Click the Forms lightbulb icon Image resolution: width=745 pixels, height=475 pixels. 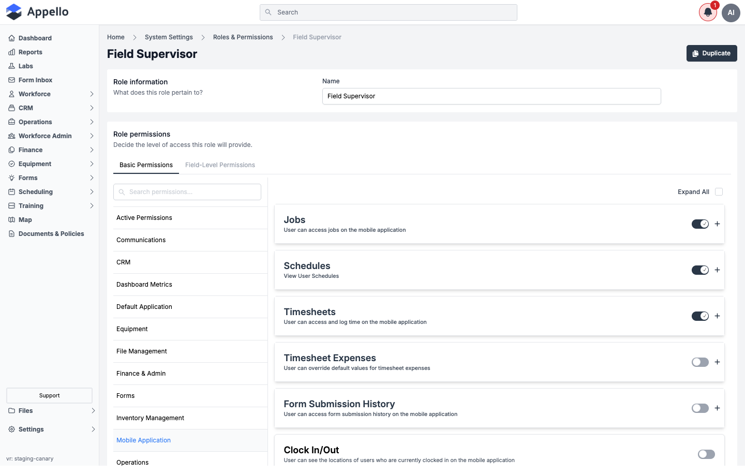click(x=11, y=178)
